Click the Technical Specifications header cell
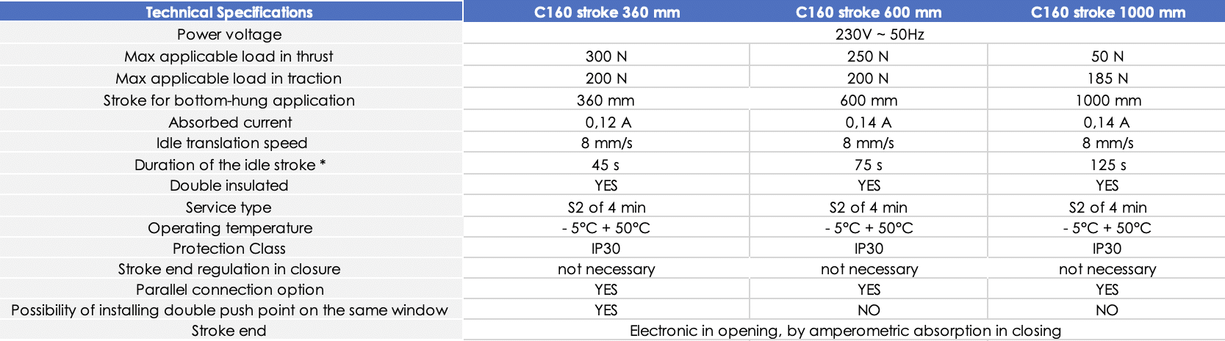The width and height of the screenshot is (1225, 341). coord(231,12)
